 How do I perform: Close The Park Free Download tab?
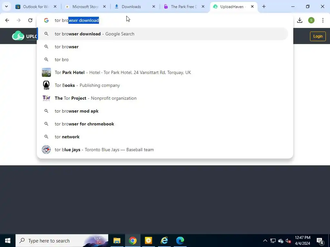[x=203, y=6]
